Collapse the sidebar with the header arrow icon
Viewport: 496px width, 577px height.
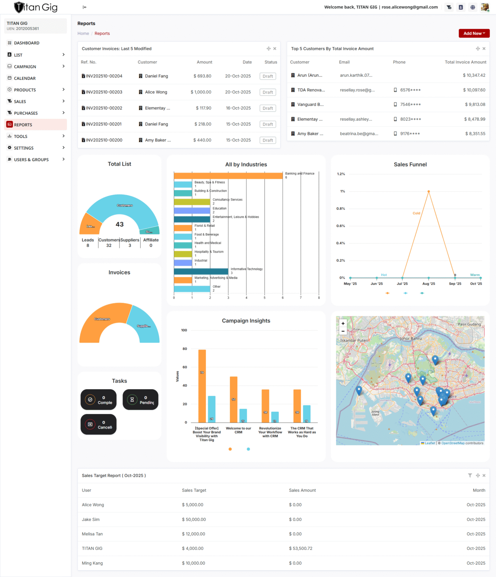pyautogui.click(x=85, y=7)
